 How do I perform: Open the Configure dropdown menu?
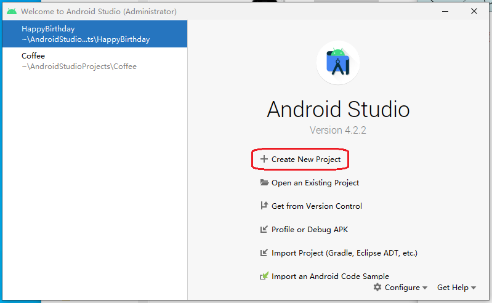click(x=400, y=288)
